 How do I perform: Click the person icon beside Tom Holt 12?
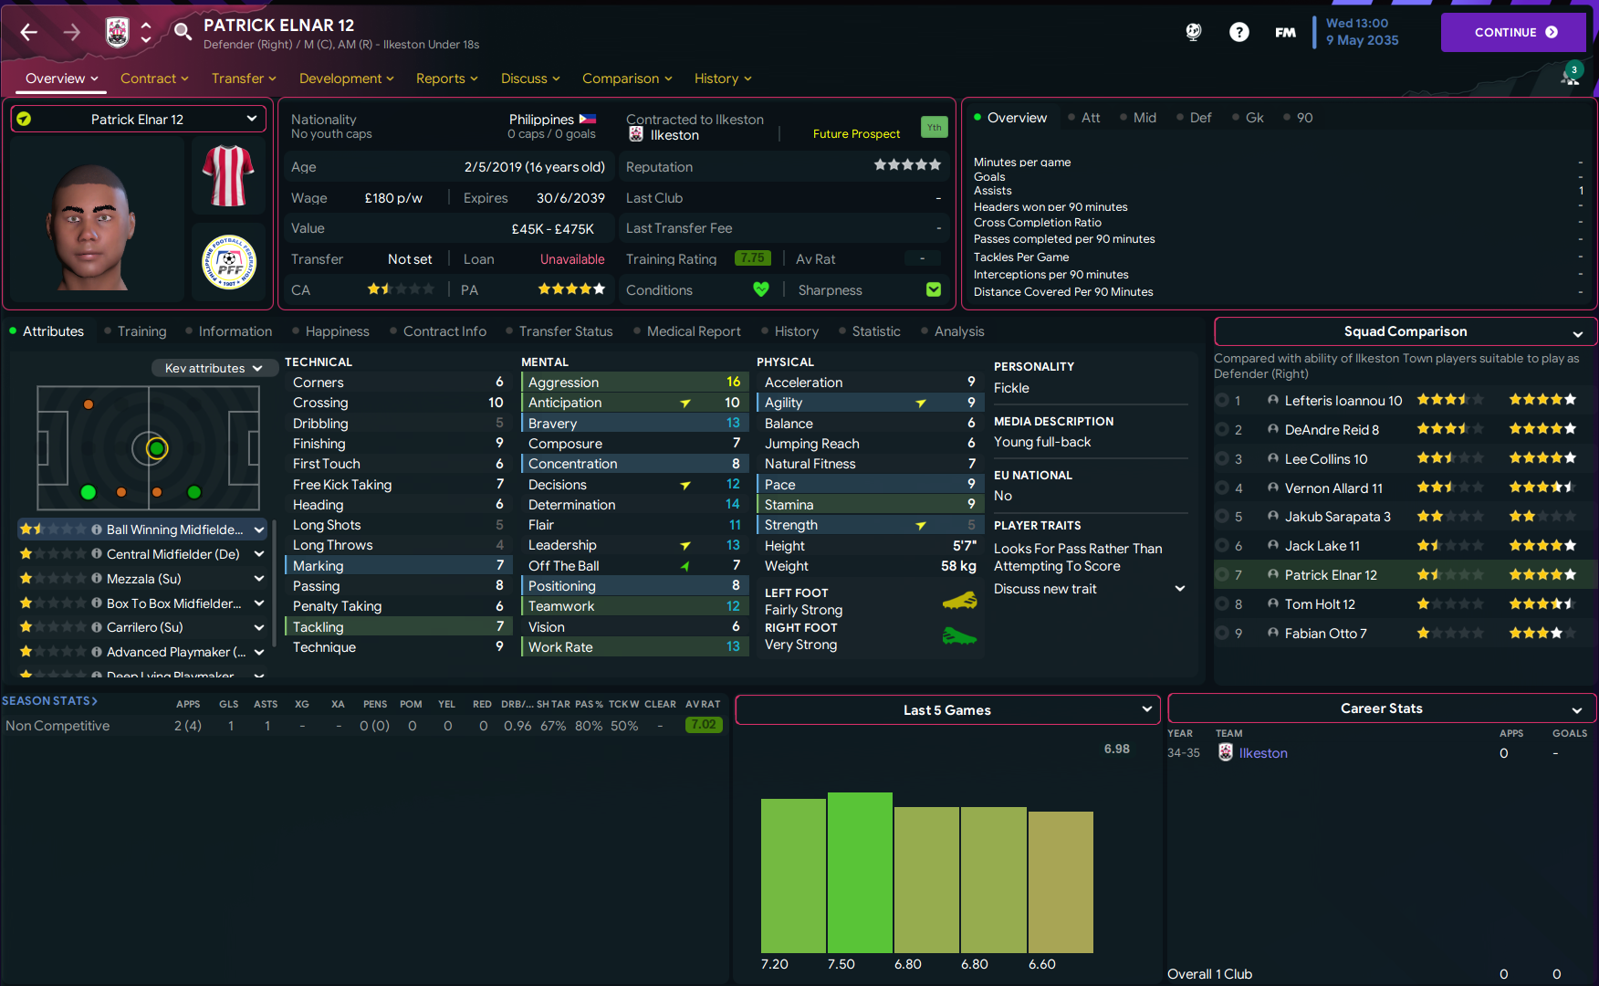(1273, 603)
